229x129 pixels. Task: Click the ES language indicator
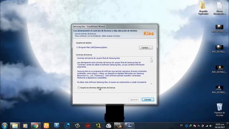click(181, 125)
